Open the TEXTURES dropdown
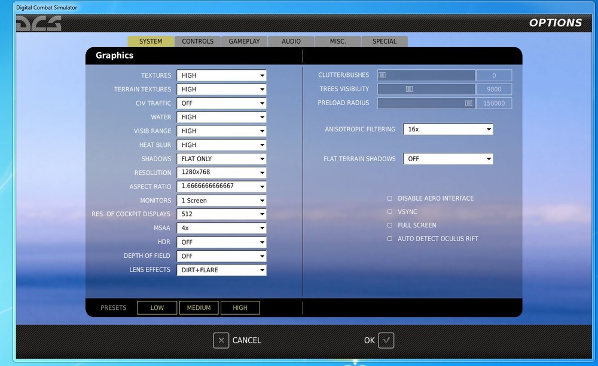The height and width of the screenshot is (366, 598). [221, 75]
